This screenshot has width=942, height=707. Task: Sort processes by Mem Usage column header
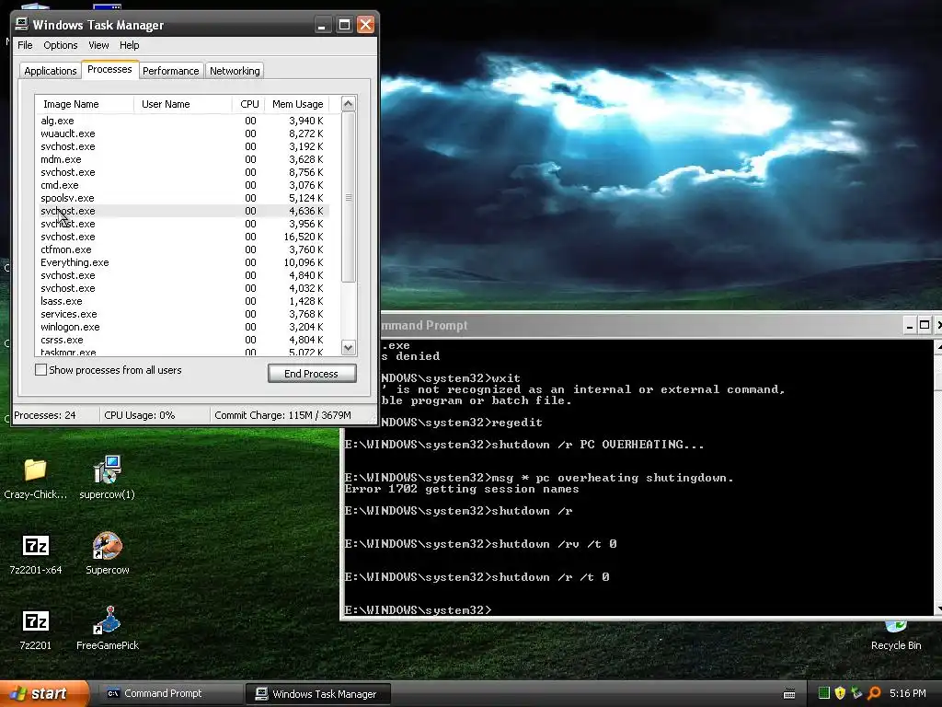297,104
